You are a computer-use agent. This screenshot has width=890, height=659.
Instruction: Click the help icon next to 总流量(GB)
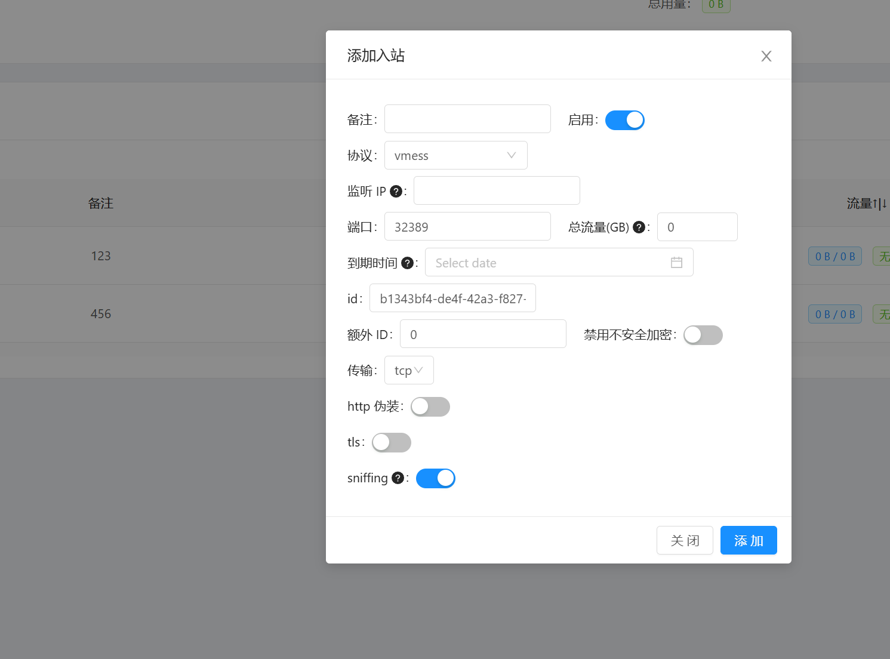click(x=639, y=227)
